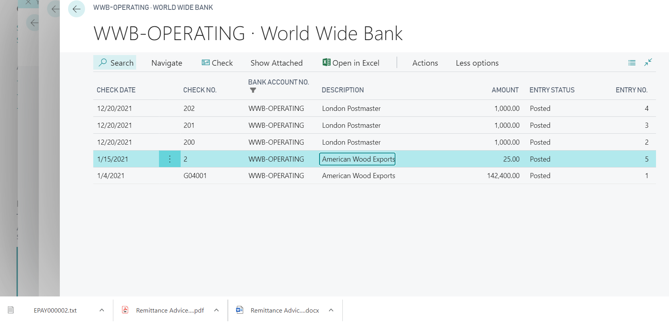Open the Entry Status column header menu
The height and width of the screenshot is (322, 669).
[552, 90]
